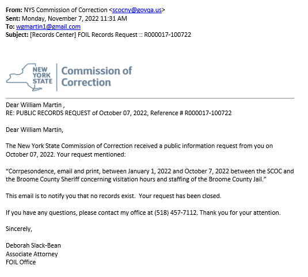
Task: Click the reference number R000017-100722 in RE line
Action: [208, 113]
